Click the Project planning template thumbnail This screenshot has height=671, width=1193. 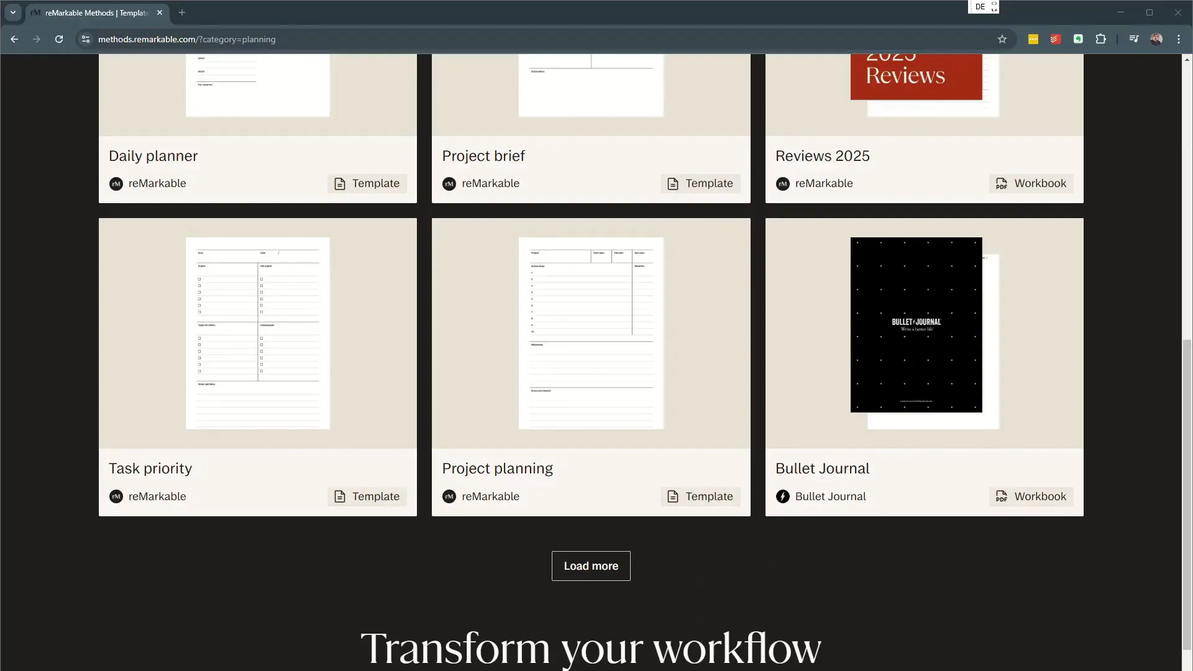click(591, 333)
